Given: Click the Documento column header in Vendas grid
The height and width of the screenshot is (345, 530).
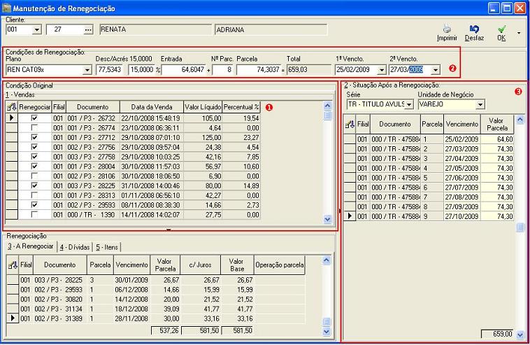Looking at the screenshot, I should (92, 107).
